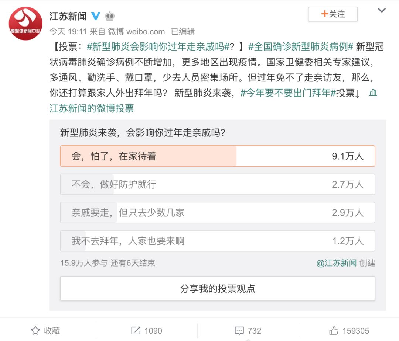The width and height of the screenshot is (399, 341).
Task: Vote for 我不去拜年，人家也要来啊
Action: pyautogui.click(x=218, y=241)
